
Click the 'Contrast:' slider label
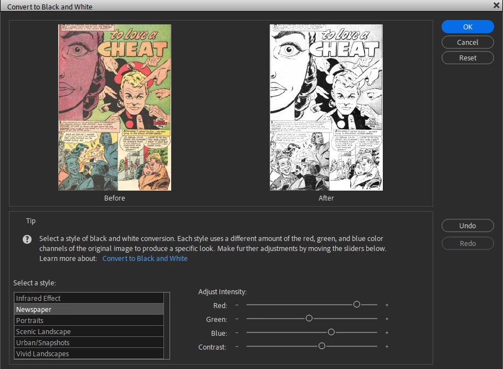[x=212, y=347]
